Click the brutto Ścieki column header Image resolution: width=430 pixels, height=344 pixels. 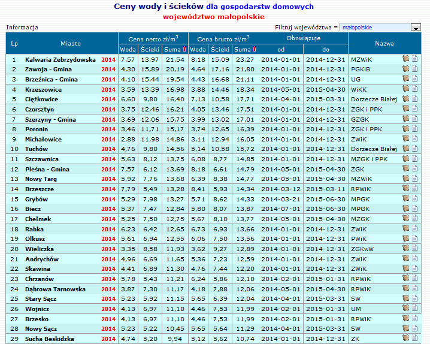(220, 49)
